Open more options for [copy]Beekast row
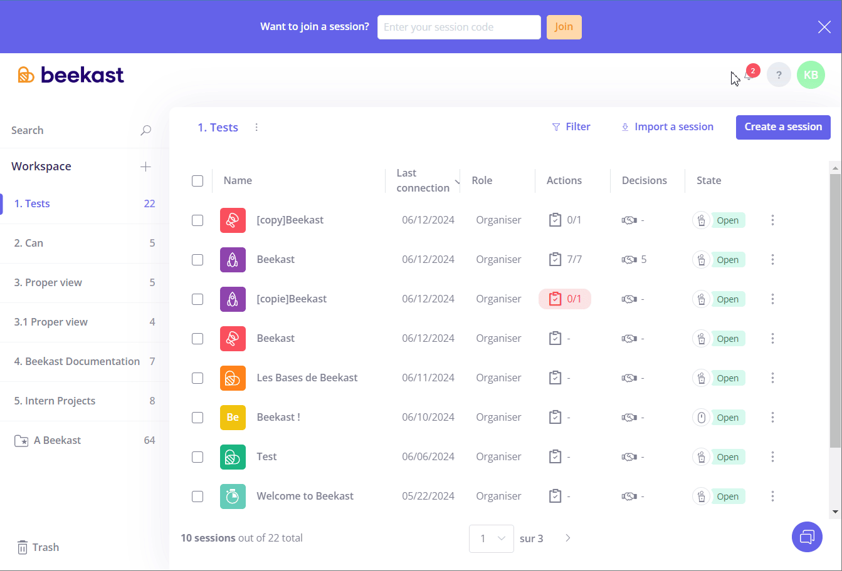Viewport: 842px width, 571px height. pyautogui.click(x=772, y=220)
